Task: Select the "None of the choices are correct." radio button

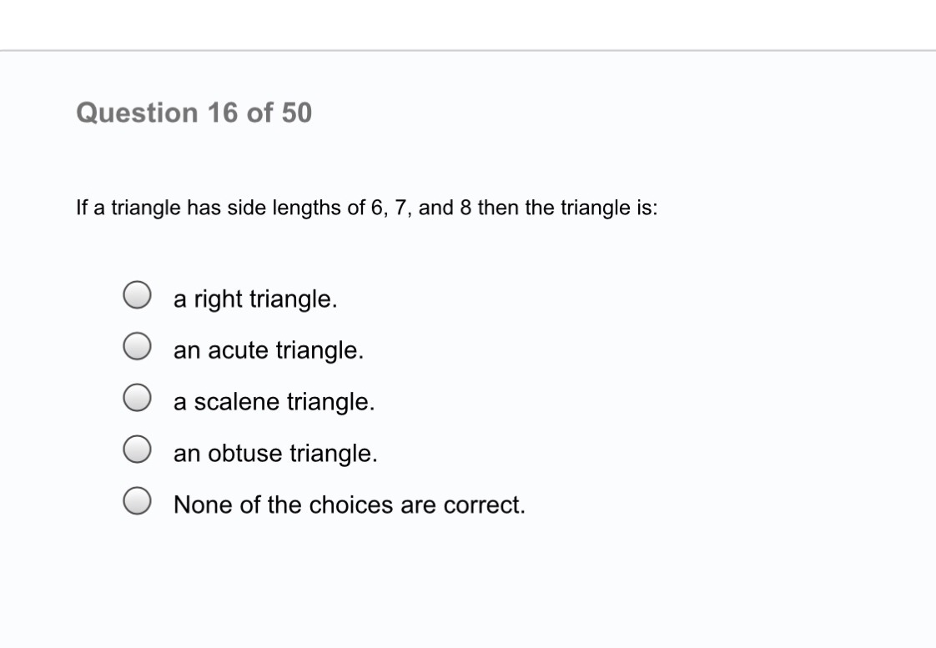Action: pos(137,500)
